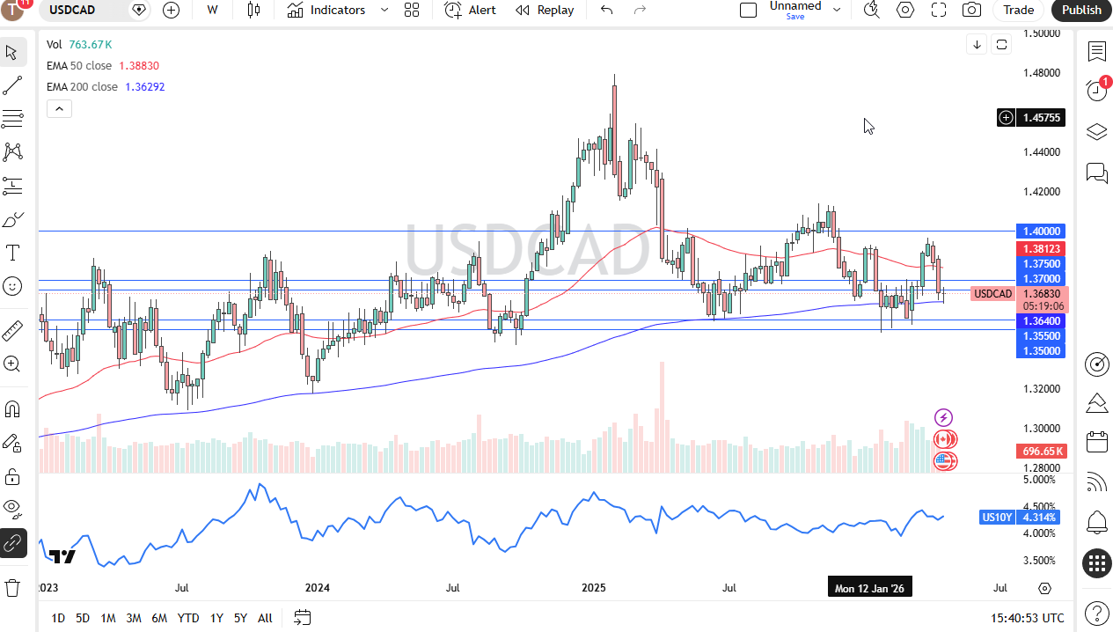Open the Watchlist panel

coord(1096,52)
